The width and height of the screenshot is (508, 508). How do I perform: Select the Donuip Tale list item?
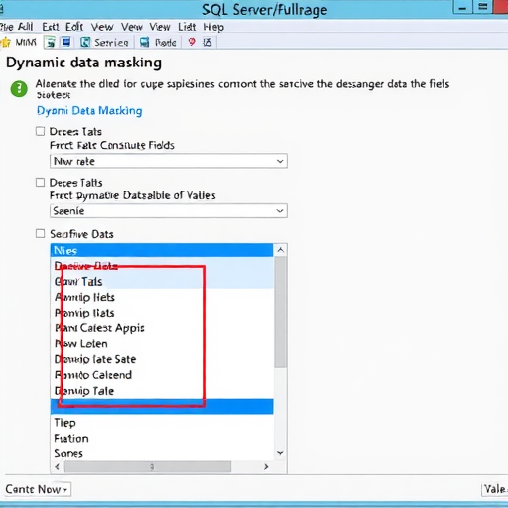point(162,391)
